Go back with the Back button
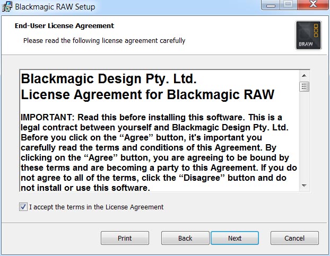This screenshot has width=330, height=256. (185, 238)
